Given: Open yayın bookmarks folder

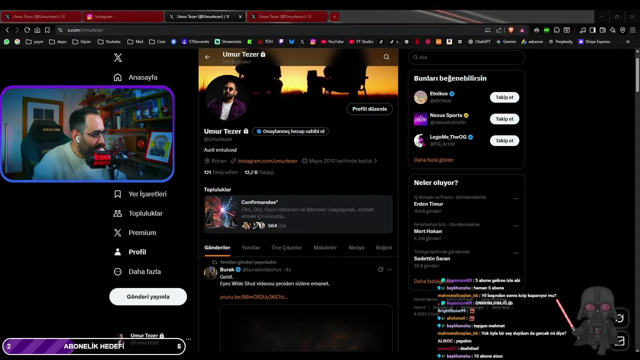Looking at the screenshot, I should [x=34, y=41].
